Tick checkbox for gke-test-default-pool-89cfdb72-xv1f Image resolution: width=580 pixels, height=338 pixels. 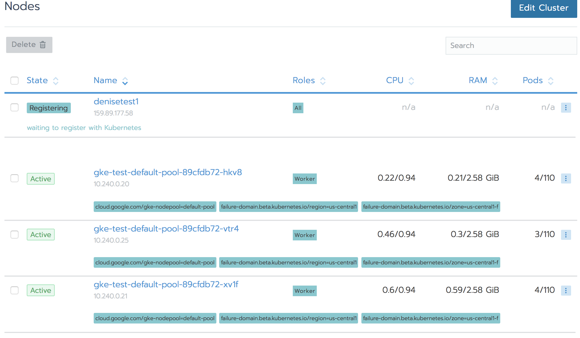pos(14,290)
